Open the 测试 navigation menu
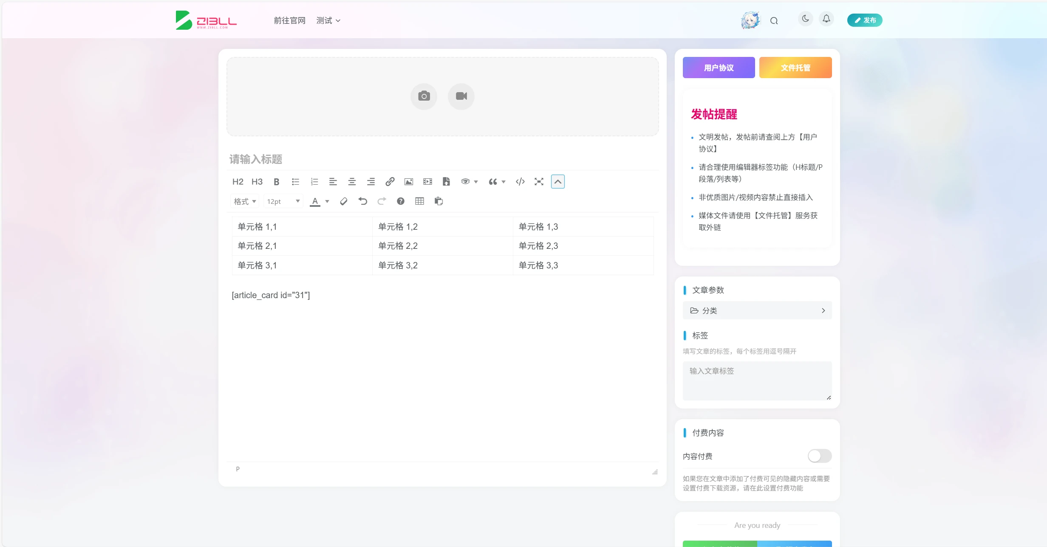This screenshot has height=547, width=1047. (328, 20)
